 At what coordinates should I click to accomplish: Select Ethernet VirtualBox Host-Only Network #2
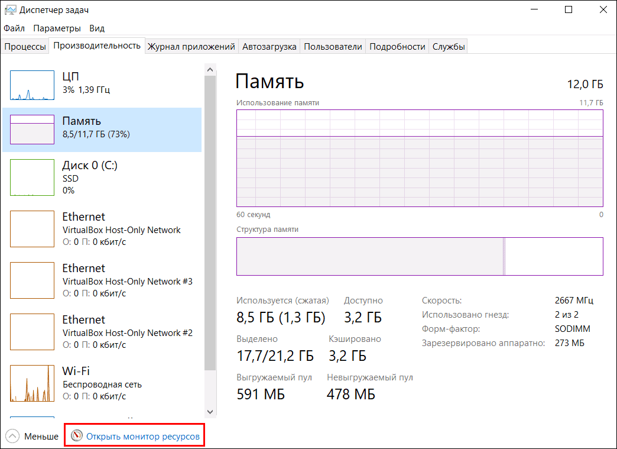pos(127,332)
